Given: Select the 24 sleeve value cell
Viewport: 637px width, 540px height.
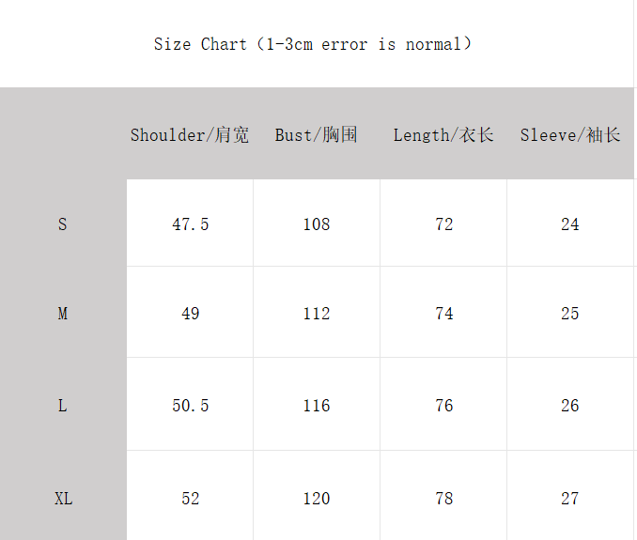Looking at the screenshot, I should pyautogui.click(x=570, y=224).
